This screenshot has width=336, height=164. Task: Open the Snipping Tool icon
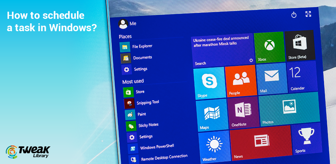(129, 103)
